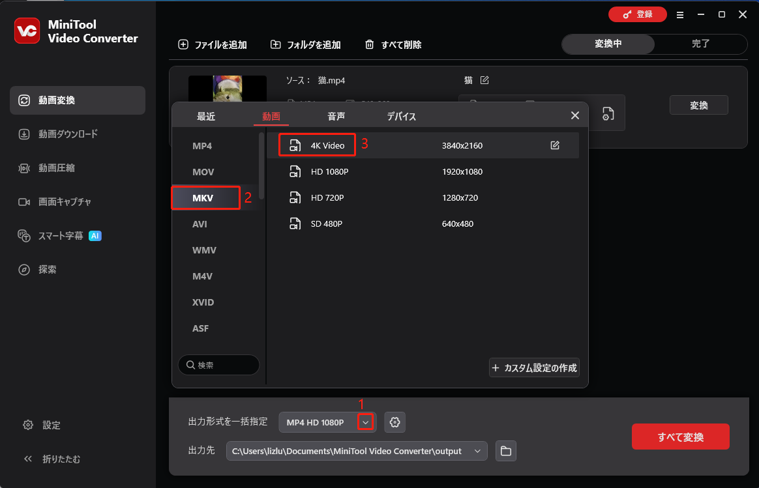
Task: Edit the output name 猫 with the pencil icon
Action: pos(484,79)
